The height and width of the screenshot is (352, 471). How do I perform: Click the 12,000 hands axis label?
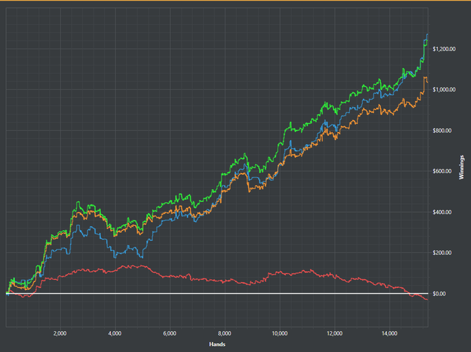coord(334,333)
